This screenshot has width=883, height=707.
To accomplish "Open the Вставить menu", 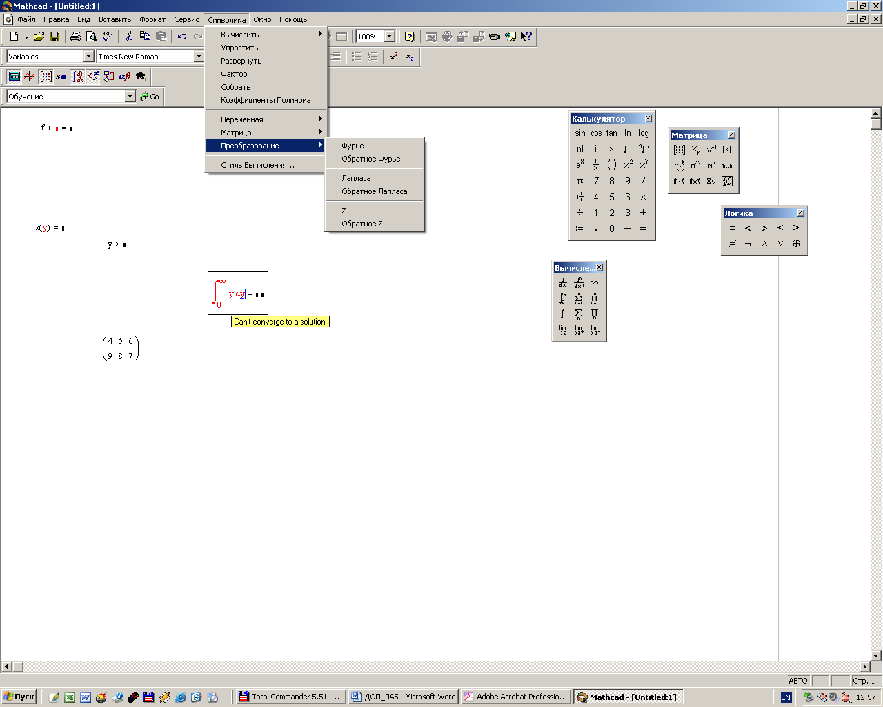I will point(115,19).
